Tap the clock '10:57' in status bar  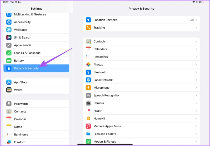(6, 2)
